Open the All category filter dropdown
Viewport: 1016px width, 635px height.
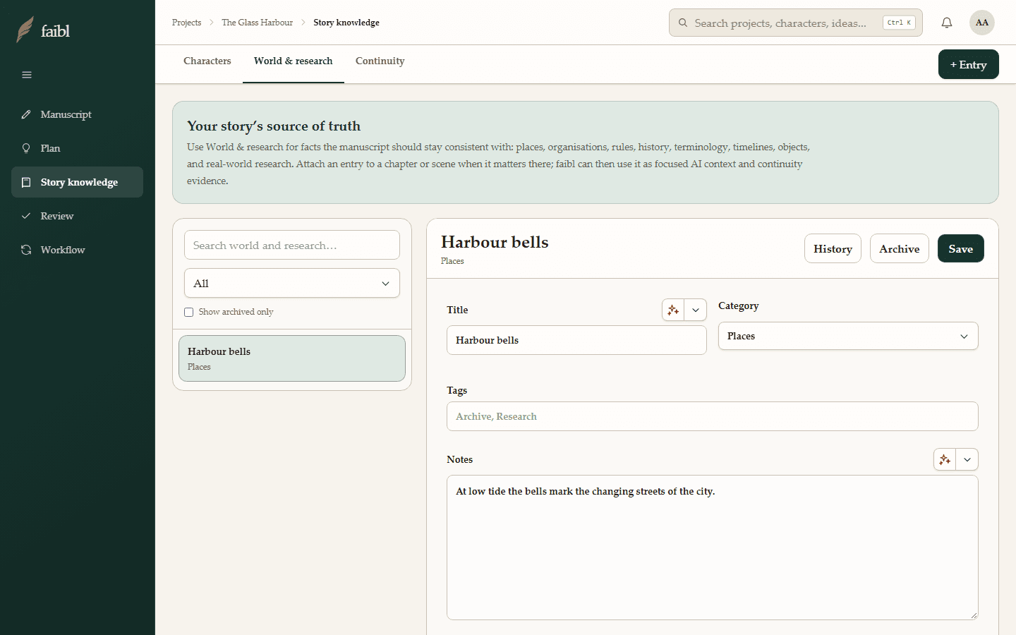coord(292,283)
